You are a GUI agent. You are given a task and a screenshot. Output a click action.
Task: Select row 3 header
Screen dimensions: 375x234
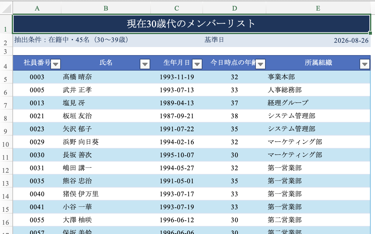(x=6, y=51)
